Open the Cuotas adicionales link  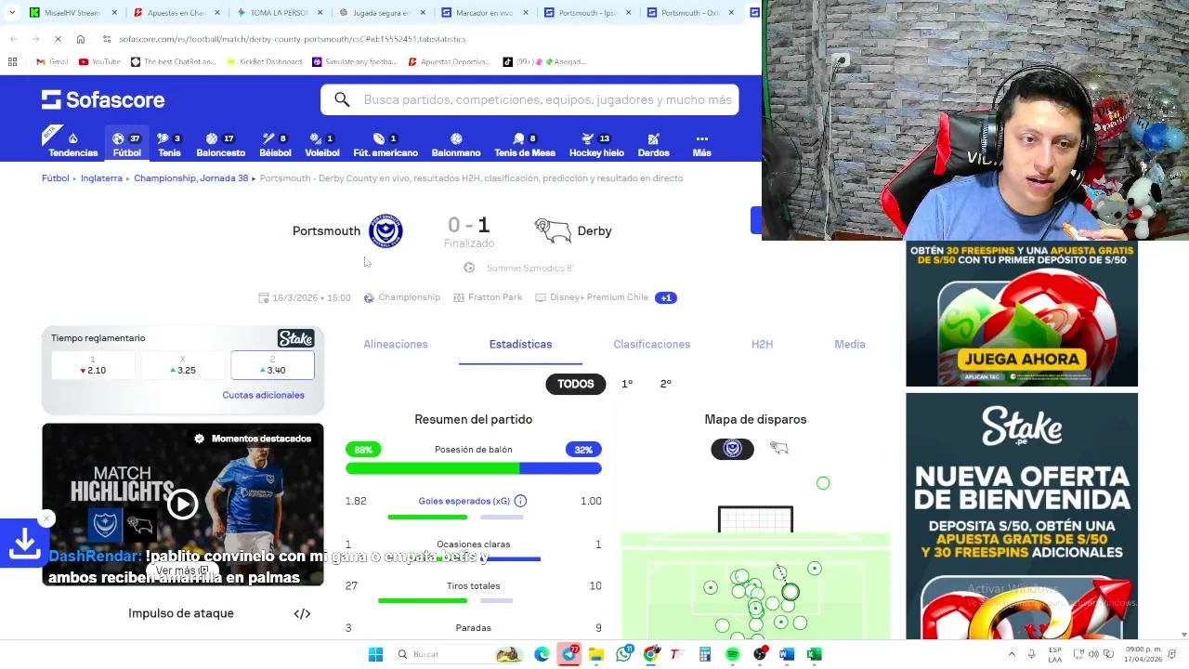coord(263,395)
